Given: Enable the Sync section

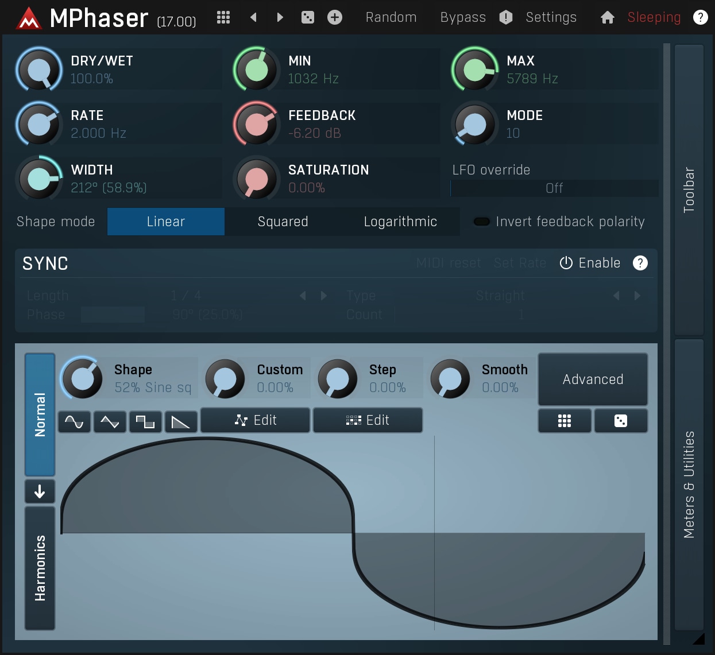Looking at the screenshot, I should (590, 263).
